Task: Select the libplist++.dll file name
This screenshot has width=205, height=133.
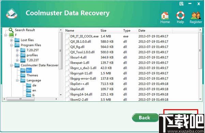Action: 79,84
